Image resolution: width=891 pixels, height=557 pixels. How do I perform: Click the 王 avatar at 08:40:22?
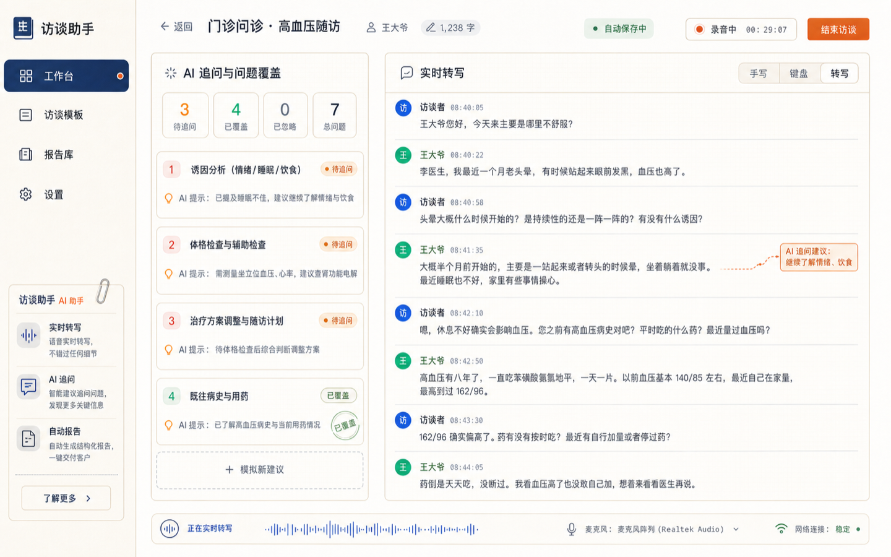(403, 155)
